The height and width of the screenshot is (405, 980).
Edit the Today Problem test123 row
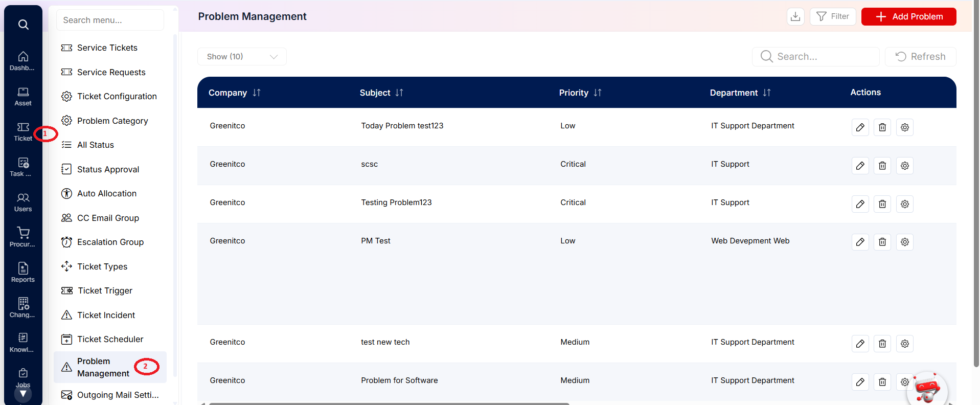(860, 127)
